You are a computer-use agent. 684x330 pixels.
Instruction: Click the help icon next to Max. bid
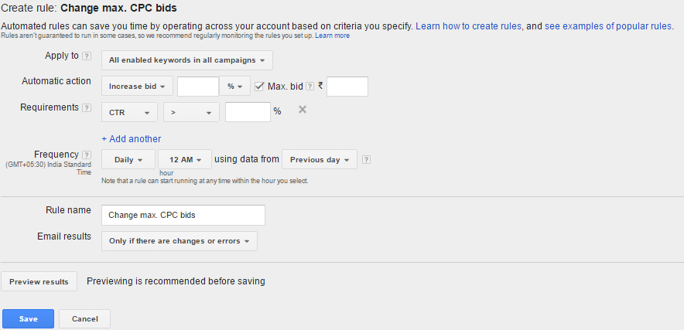click(x=310, y=87)
